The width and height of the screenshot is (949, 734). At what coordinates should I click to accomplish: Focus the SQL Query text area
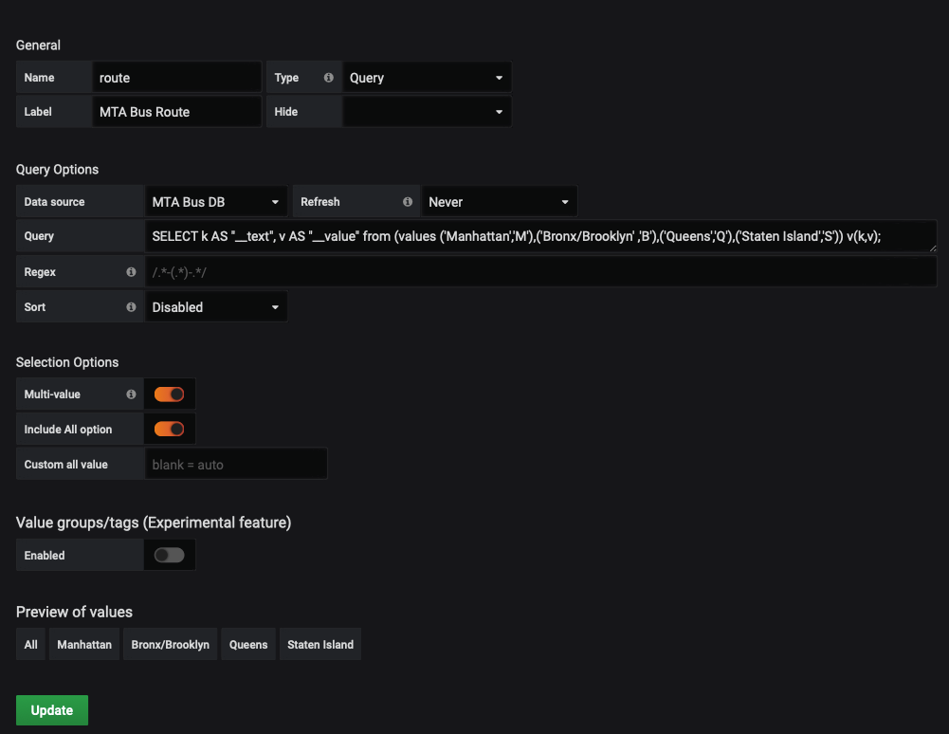tap(538, 237)
